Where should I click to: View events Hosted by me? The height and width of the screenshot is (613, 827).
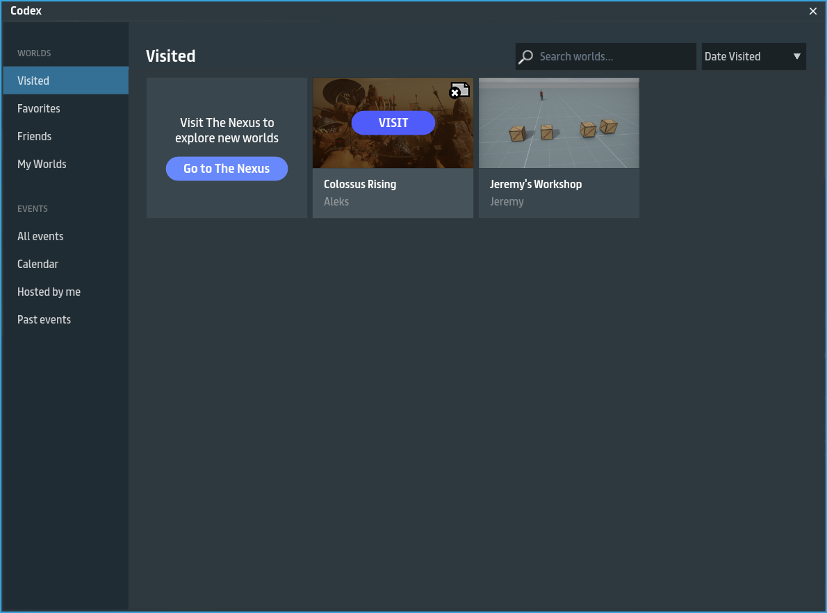tap(49, 292)
